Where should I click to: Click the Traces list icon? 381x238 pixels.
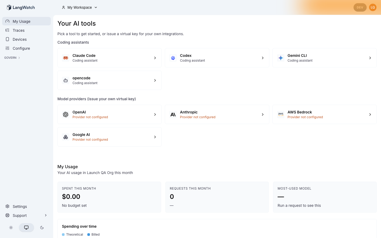click(x=7, y=30)
